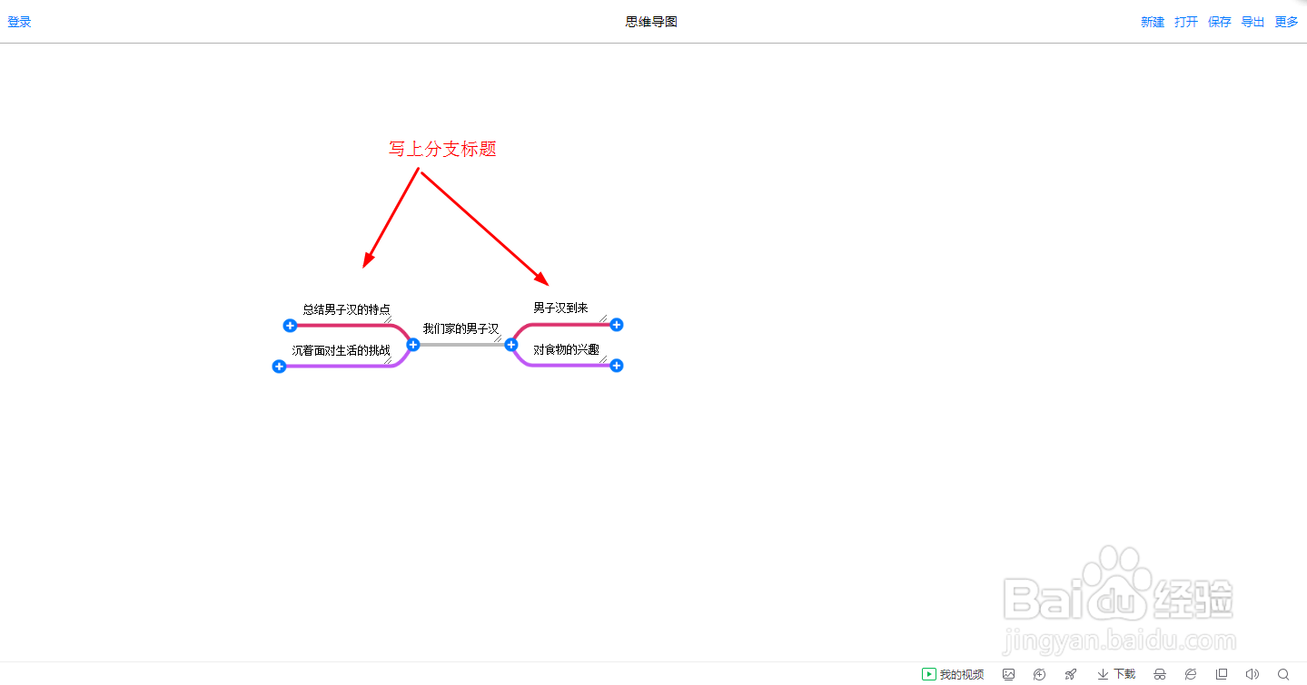Click 新建 to create new mind map
The image size is (1307, 685).
tap(1153, 22)
